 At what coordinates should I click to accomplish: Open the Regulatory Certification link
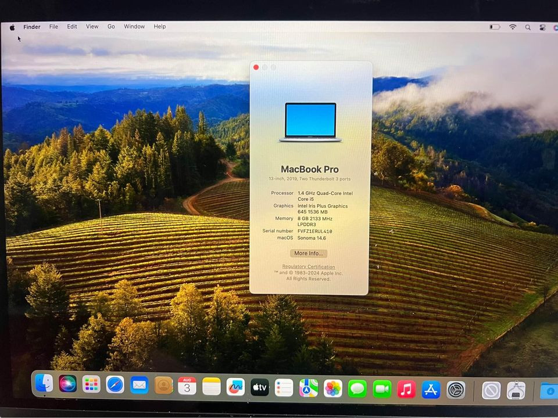[x=309, y=266]
